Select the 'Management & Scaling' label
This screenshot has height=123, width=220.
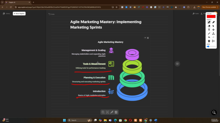(93, 50)
